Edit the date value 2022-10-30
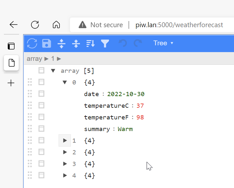The height and width of the screenshot is (188, 234). tap(126, 94)
